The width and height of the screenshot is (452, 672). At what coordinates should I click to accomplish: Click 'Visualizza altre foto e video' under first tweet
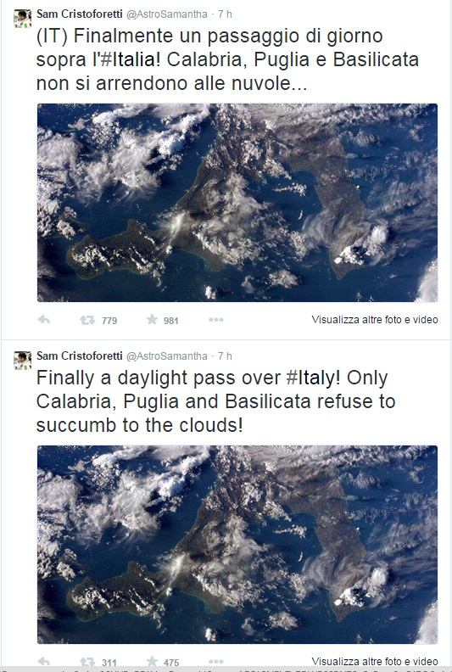click(x=375, y=319)
